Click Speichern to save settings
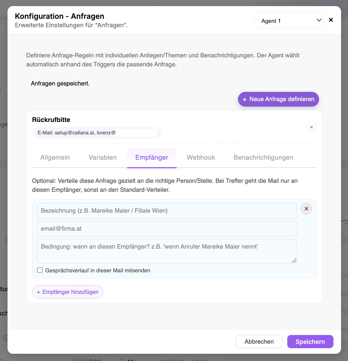 310,342
